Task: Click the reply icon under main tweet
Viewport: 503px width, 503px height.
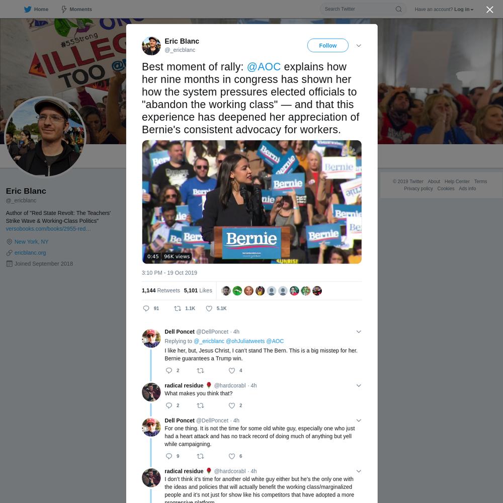Action: [x=146, y=308]
